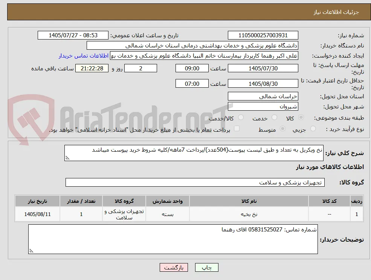Select the کالا/خدمت radio button
Image resolution: width=371 pixels, height=280 pixels.
click(x=241, y=117)
